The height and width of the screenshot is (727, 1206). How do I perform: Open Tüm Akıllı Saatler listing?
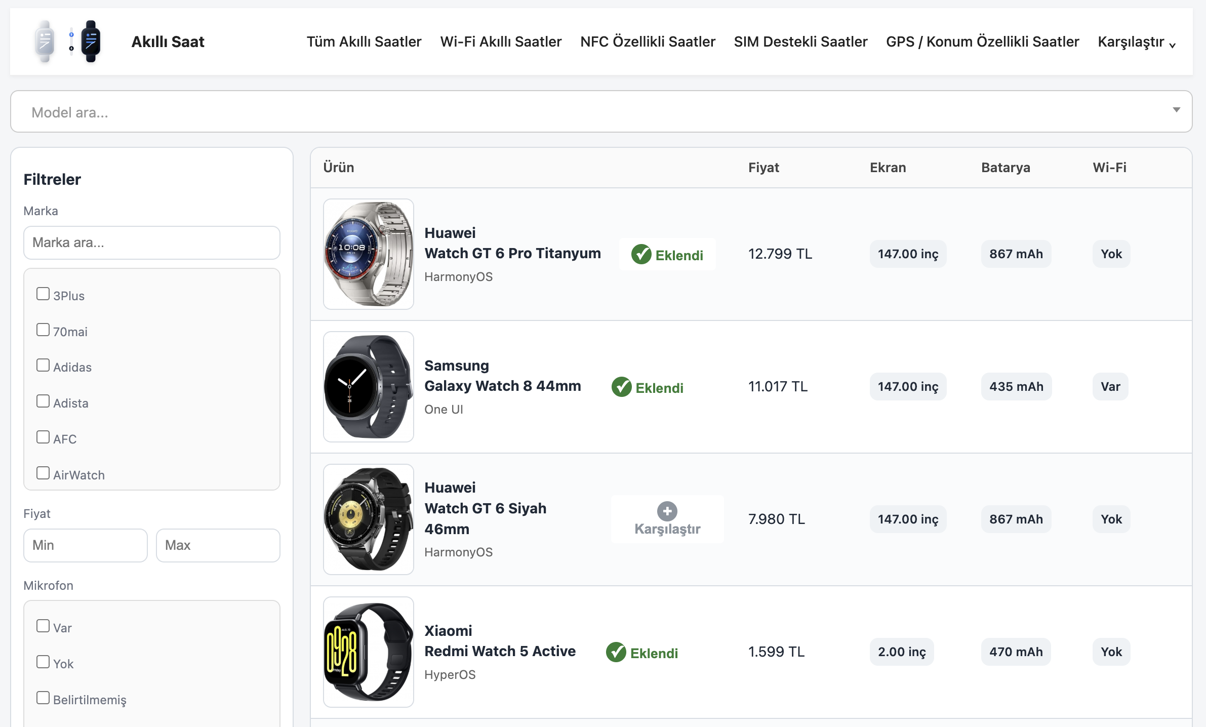click(364, 42)
